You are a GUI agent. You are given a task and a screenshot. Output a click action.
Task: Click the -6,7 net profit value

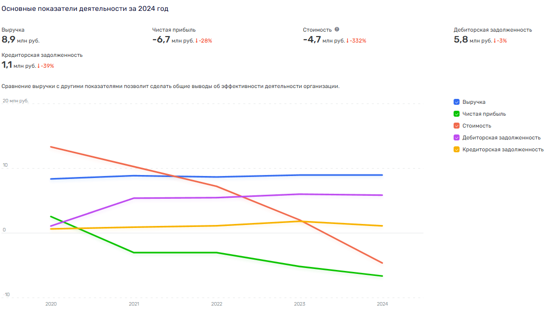tap(161, 40)
